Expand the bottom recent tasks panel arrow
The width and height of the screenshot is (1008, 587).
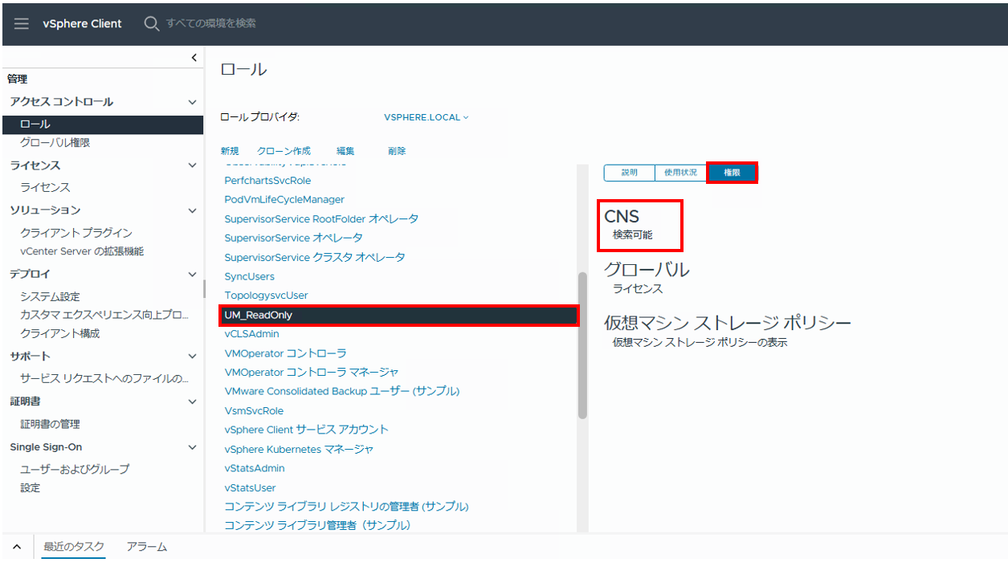(x=17, y=546)
